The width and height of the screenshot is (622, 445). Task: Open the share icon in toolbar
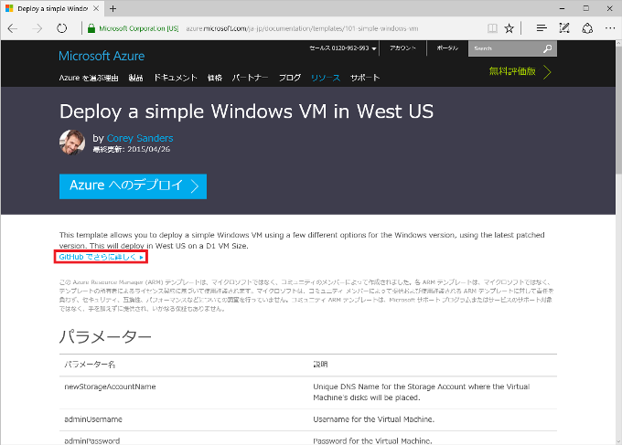click(587, 28)
